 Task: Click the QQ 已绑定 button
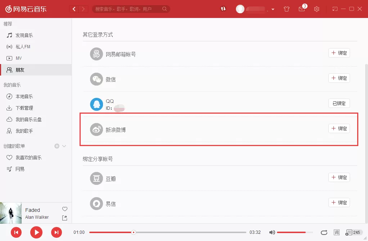click(x=339, y=103)
